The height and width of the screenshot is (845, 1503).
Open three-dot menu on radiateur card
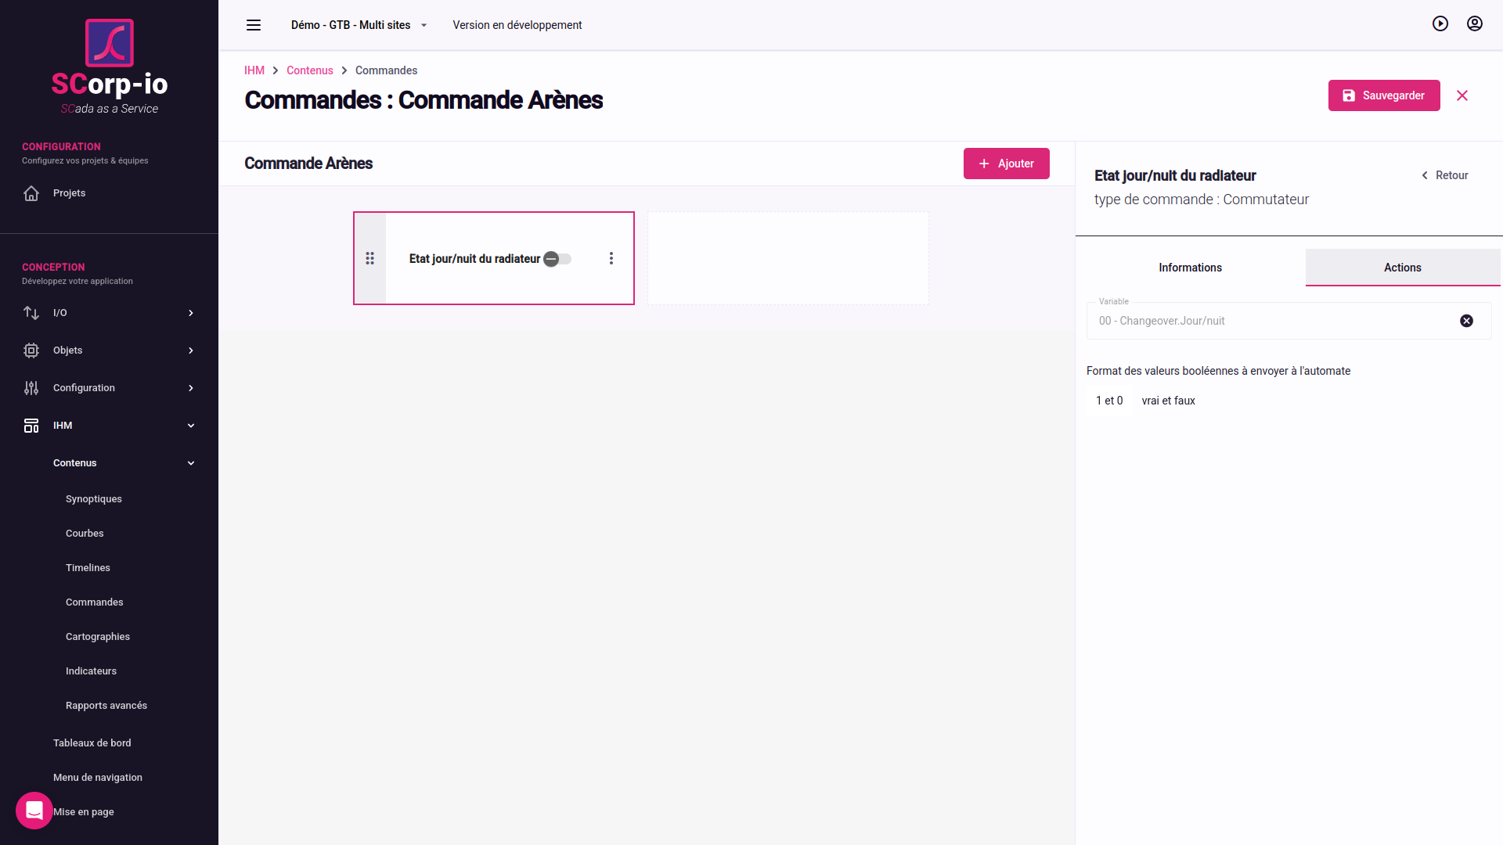point(611,258)
